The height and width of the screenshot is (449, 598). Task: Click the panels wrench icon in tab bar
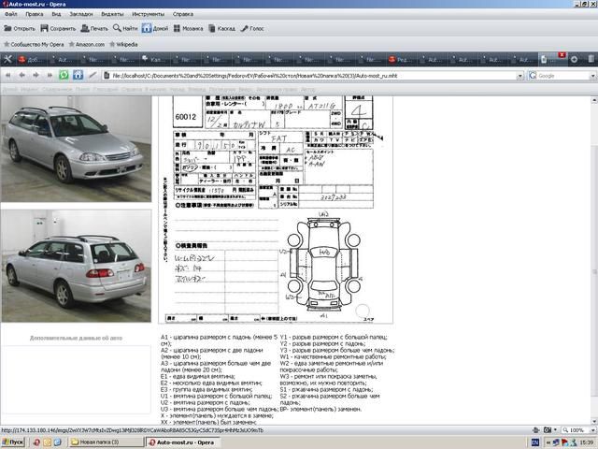(x=7, y=59)
